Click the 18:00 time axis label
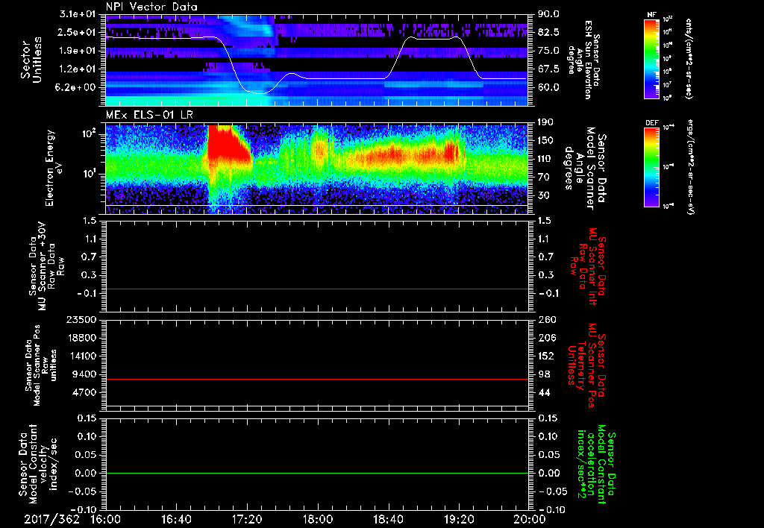 (318, 519)
